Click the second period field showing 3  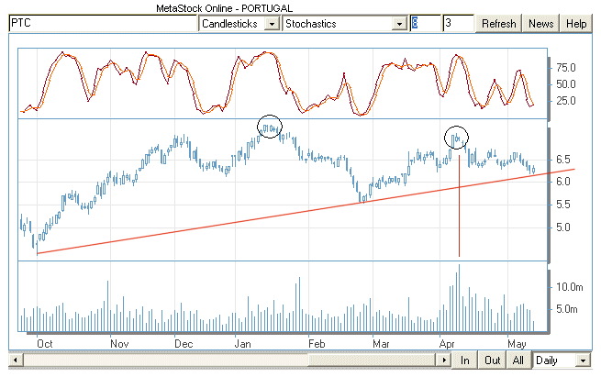(458, 23)
